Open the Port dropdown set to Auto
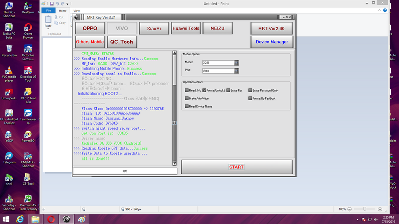The width and height of the screenshot is (399, 224). tap(236, 71)
